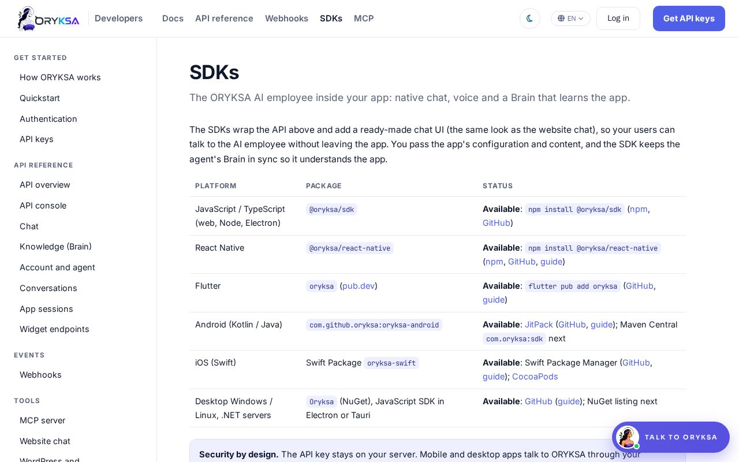This screenshot has width=739, height=462.
Task: Click the ORYKSA logo in the header
Action: click(48, 18)
